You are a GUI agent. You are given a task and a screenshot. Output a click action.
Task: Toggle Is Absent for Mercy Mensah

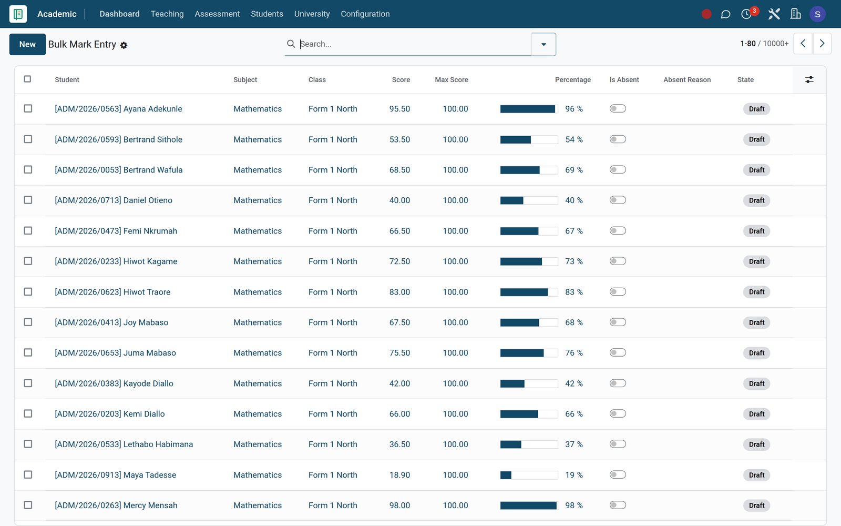pos(618,505)
